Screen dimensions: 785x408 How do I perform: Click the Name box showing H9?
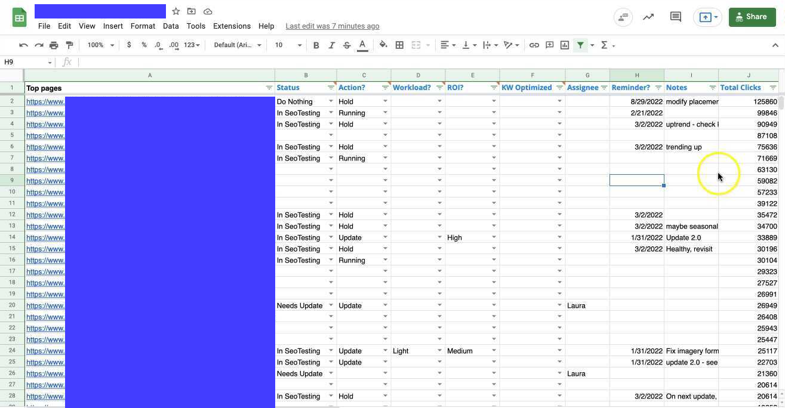(x=24, y=62)
